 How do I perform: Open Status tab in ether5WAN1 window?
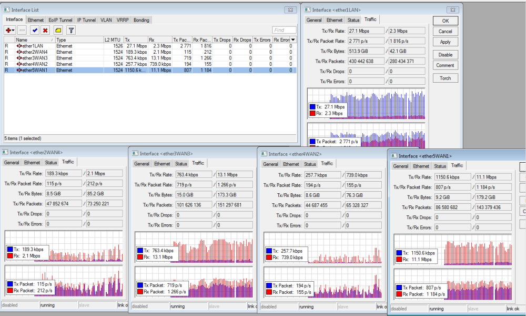[440, 166]
